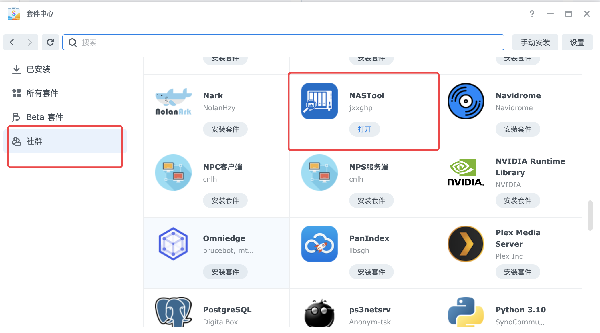The image size is (600, 333).
Task: Select the PostgreSQL elephant icon
Action: [x=173, y=312]
